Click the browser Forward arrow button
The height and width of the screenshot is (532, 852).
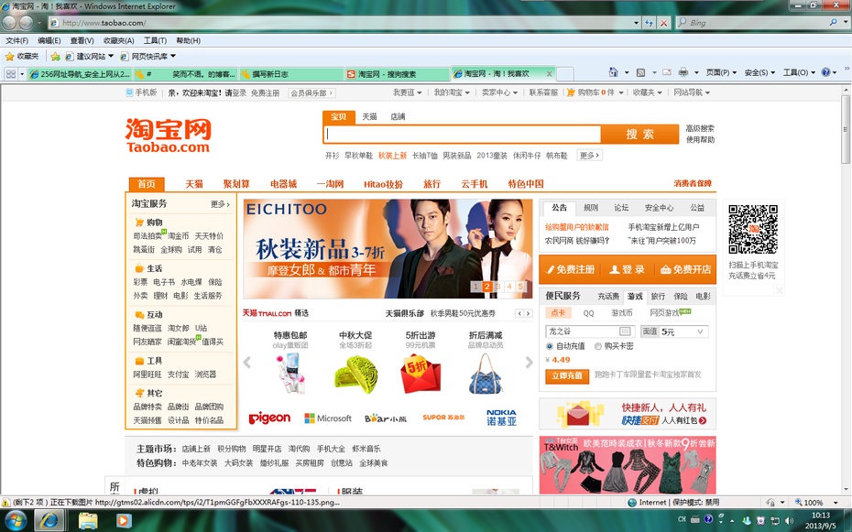[x=26, y=23]
